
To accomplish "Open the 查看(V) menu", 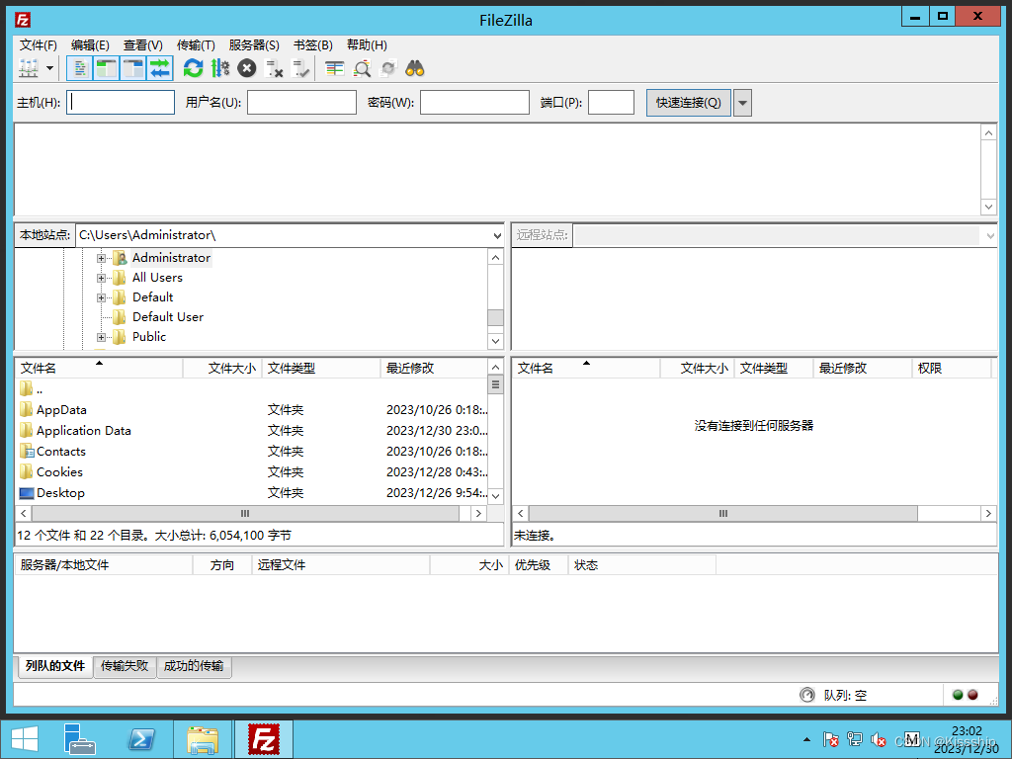I will pos(142,44).
